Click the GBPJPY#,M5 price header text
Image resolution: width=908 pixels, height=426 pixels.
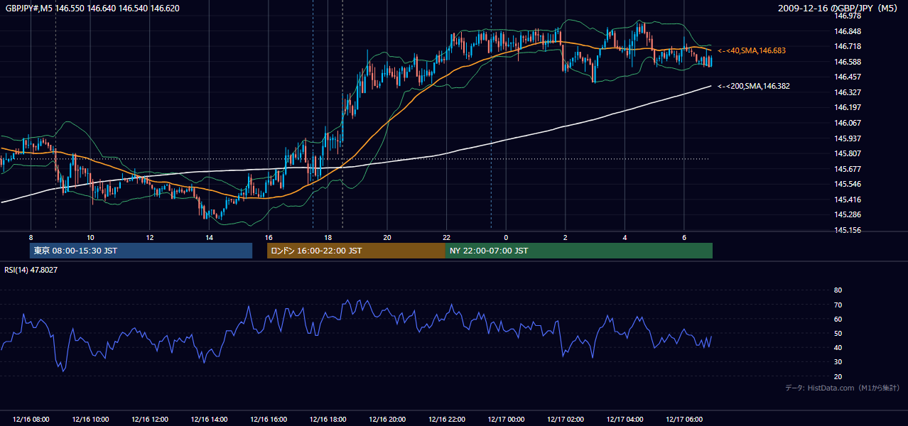coord(92,9)
